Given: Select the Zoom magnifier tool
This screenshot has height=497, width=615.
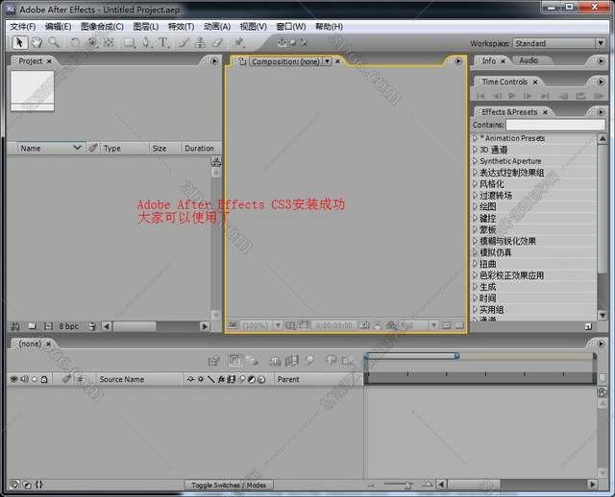Looking at the screenshot, I should tap(54, 42).
